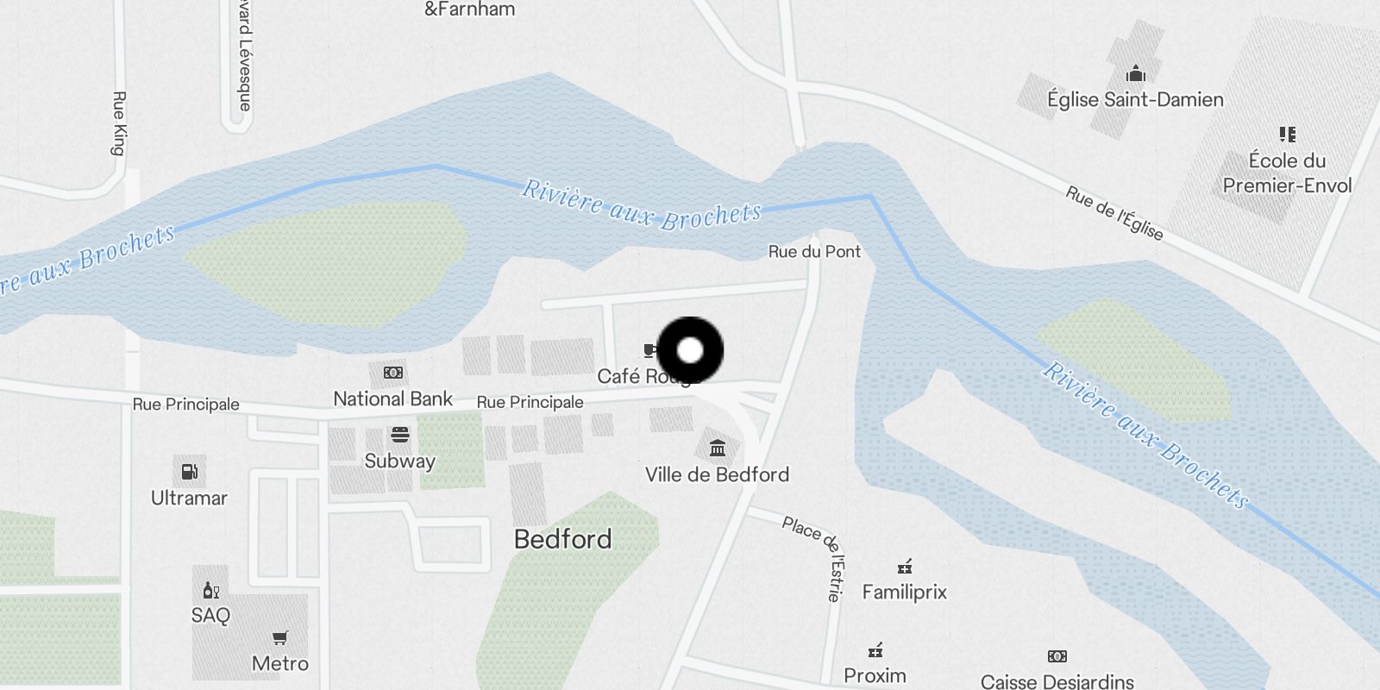Click the Caisse Desjardins bank icon
The image size is (1380, 690).
[x=1057, y=656]
